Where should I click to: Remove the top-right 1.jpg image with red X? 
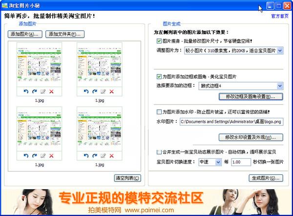point(111,91)
